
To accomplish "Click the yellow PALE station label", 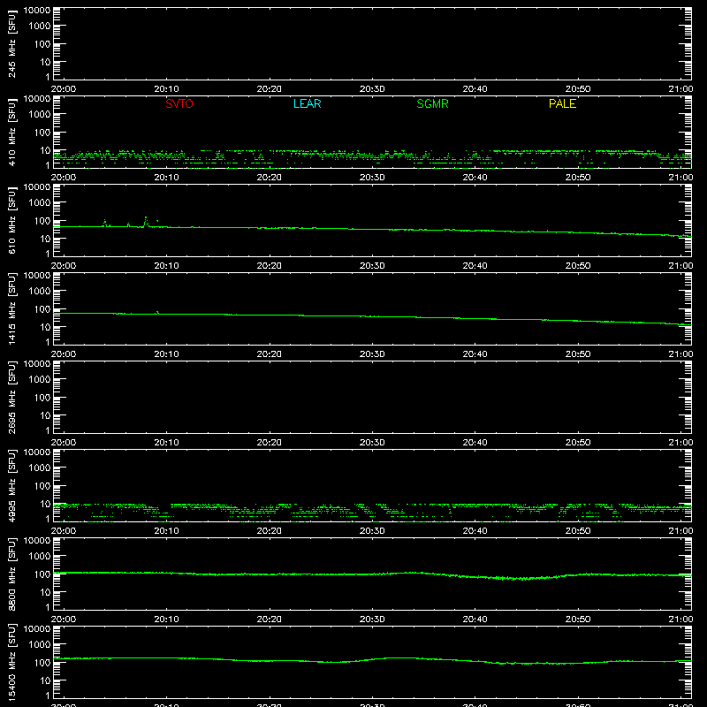I will (562, 103).
